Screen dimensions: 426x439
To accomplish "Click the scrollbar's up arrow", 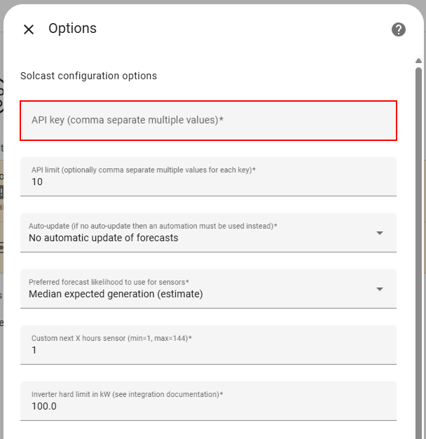I will coord(418,62).
